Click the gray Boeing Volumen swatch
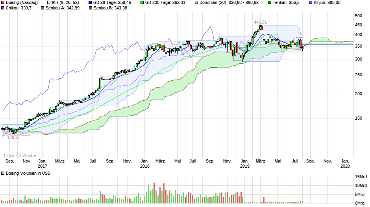The image size is (370, 207). 3,173
